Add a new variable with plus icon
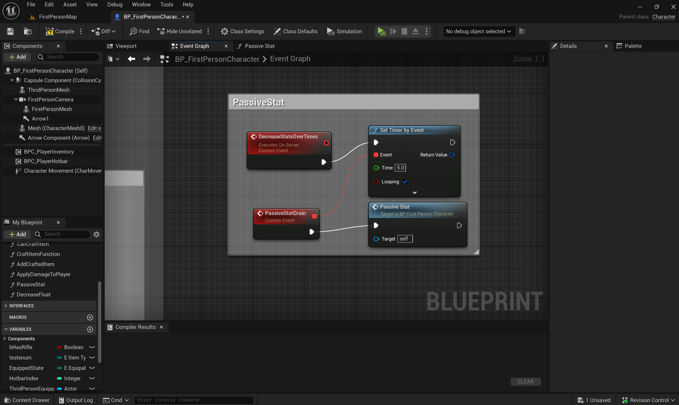 pyautogui.click(x=90, y=329)
